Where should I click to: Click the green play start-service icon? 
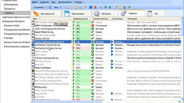coord(86,7)
